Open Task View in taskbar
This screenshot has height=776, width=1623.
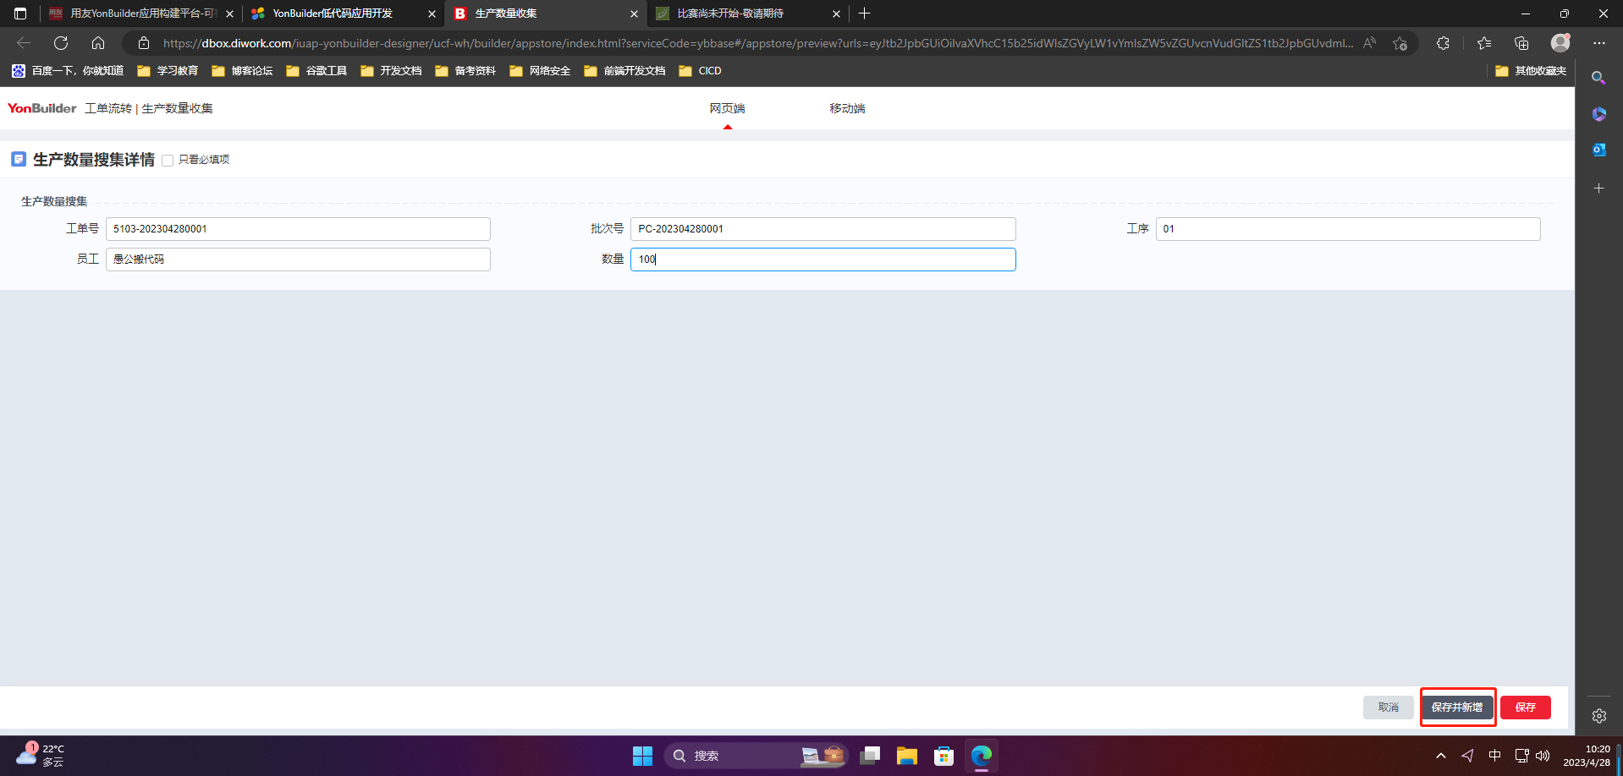(870, 756)
